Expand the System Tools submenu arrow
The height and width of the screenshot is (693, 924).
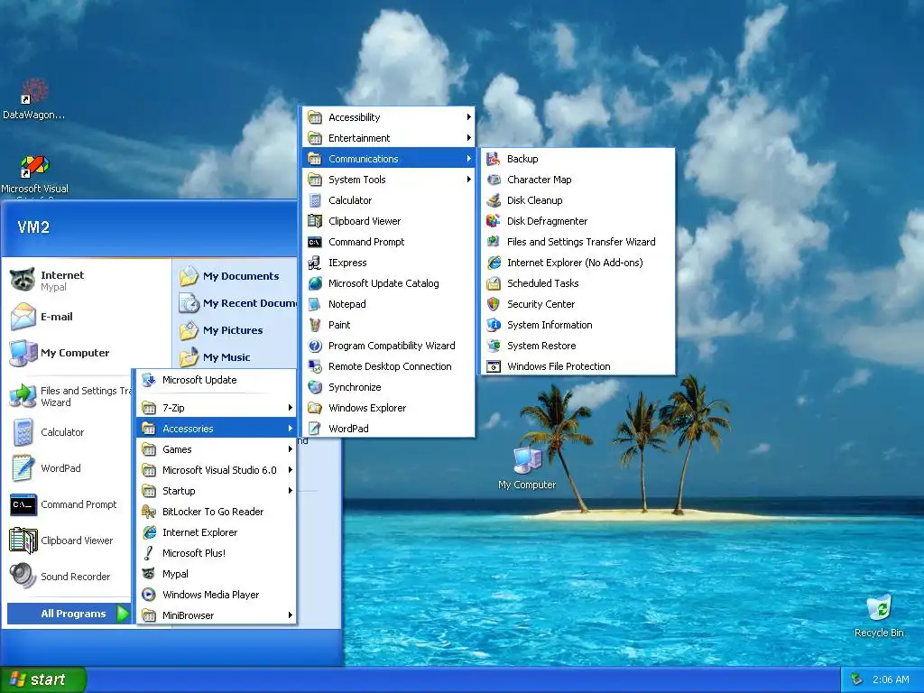[468, 180]
